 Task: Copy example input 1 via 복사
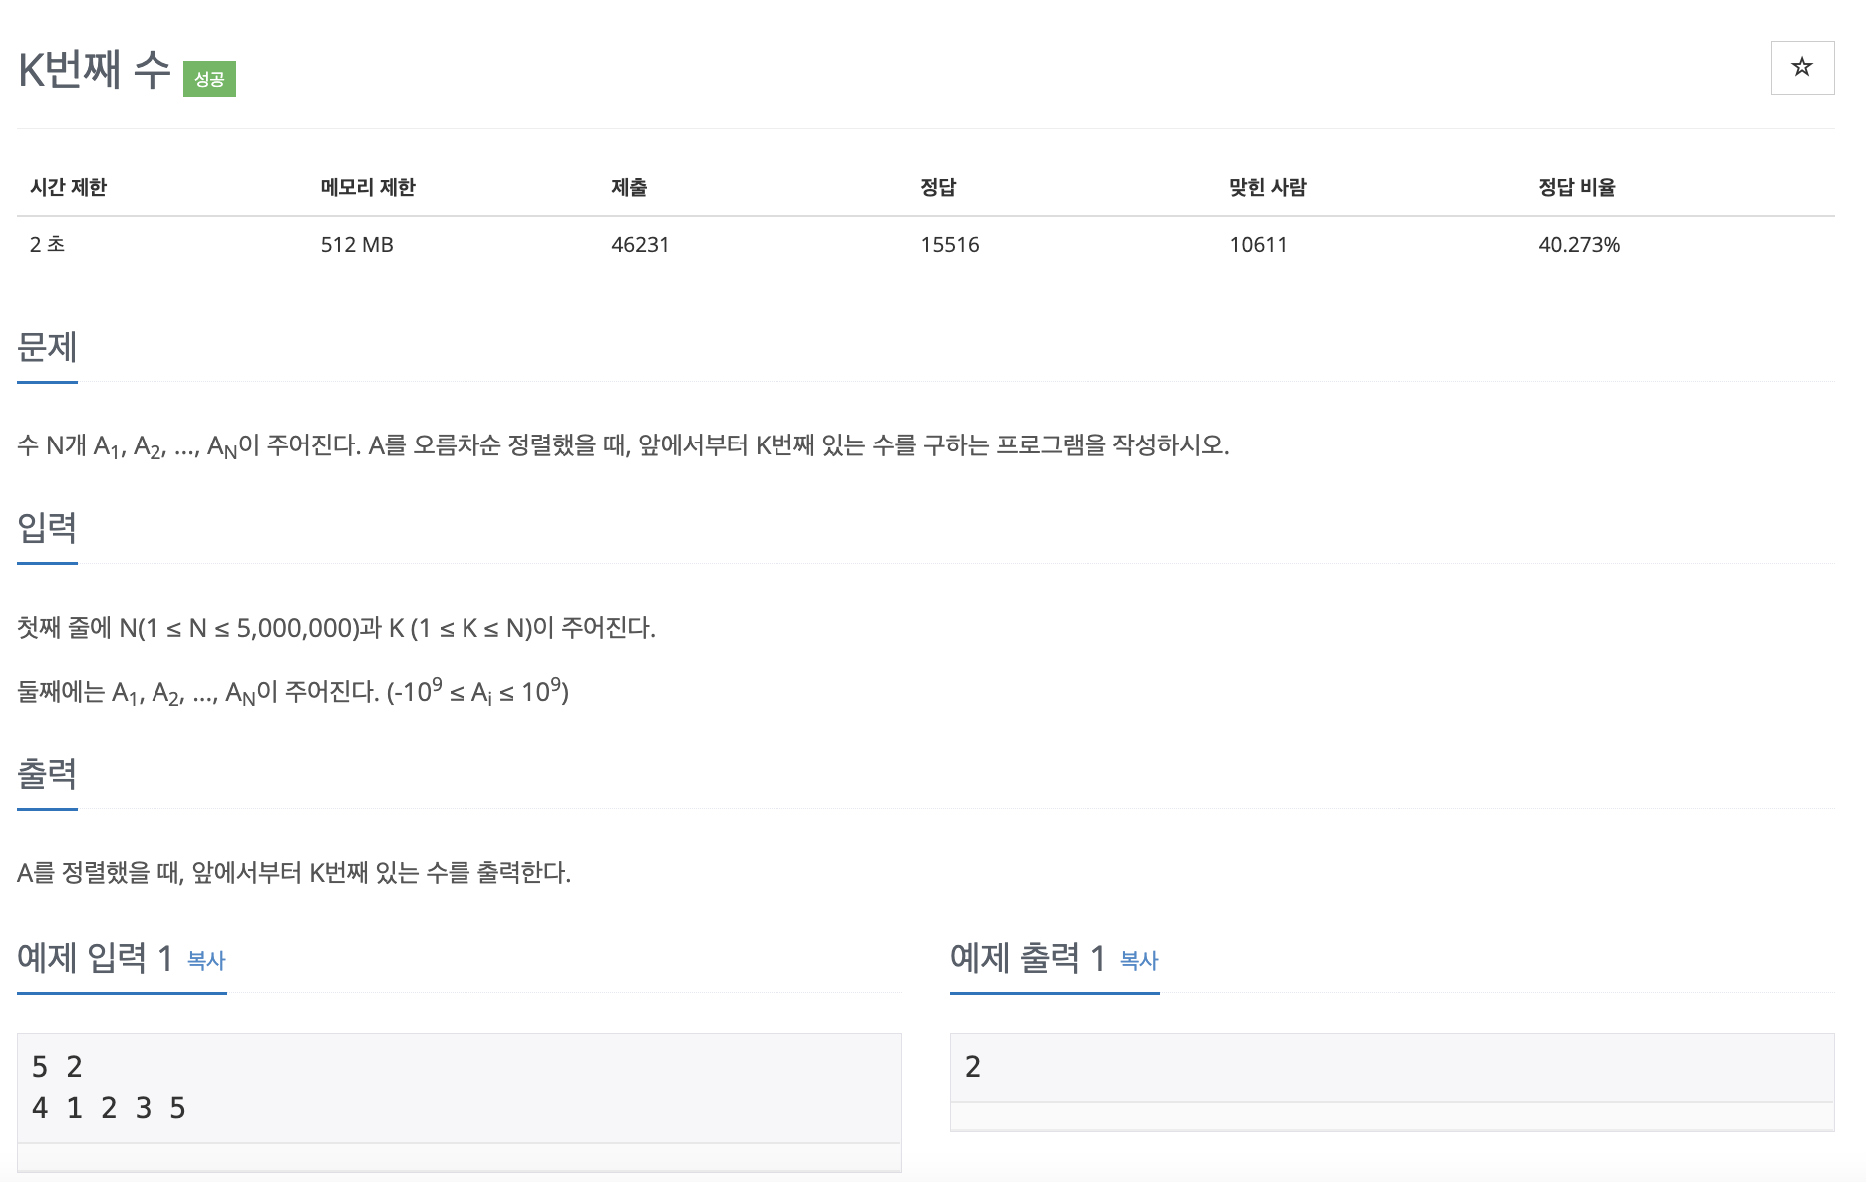point(206,960)
